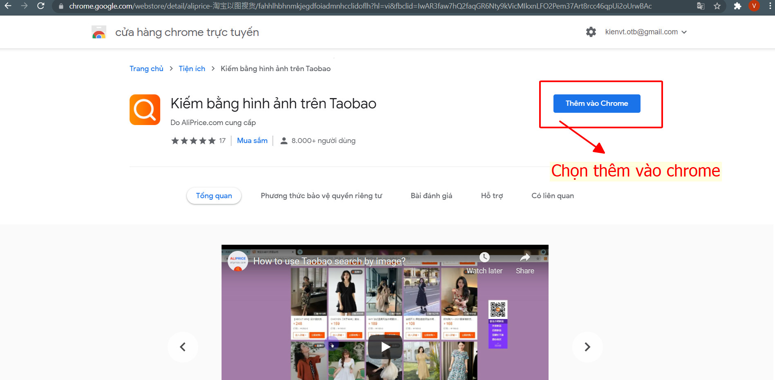The image size is (775, 380).
Task: Go to the 'Tiện ích' breadcrumb
Action: pyautogui.click(x=192, y=69)
